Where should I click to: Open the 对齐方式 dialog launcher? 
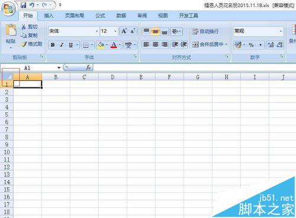tap(227, 57)
